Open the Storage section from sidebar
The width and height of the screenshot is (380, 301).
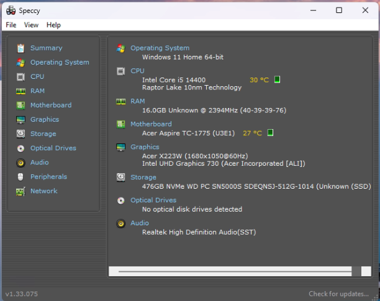tap(43, 133)
